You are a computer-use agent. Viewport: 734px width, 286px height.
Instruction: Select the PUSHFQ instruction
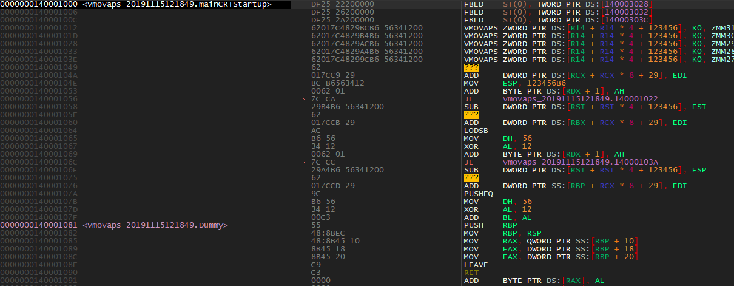(479, 194)
